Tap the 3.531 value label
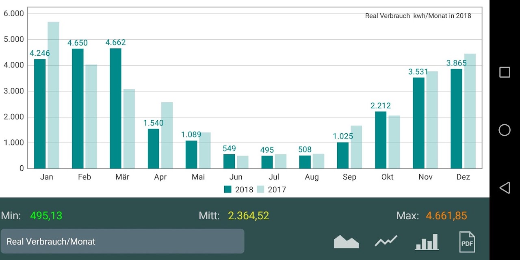This screenshot has height=260, width=520. point(418,72)
